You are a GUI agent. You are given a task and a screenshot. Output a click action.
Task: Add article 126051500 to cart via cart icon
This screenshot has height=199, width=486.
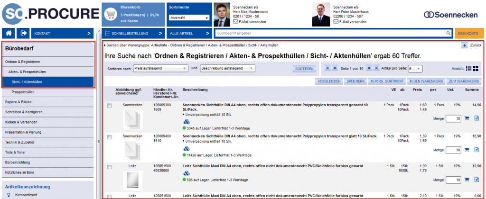[467, 180]
